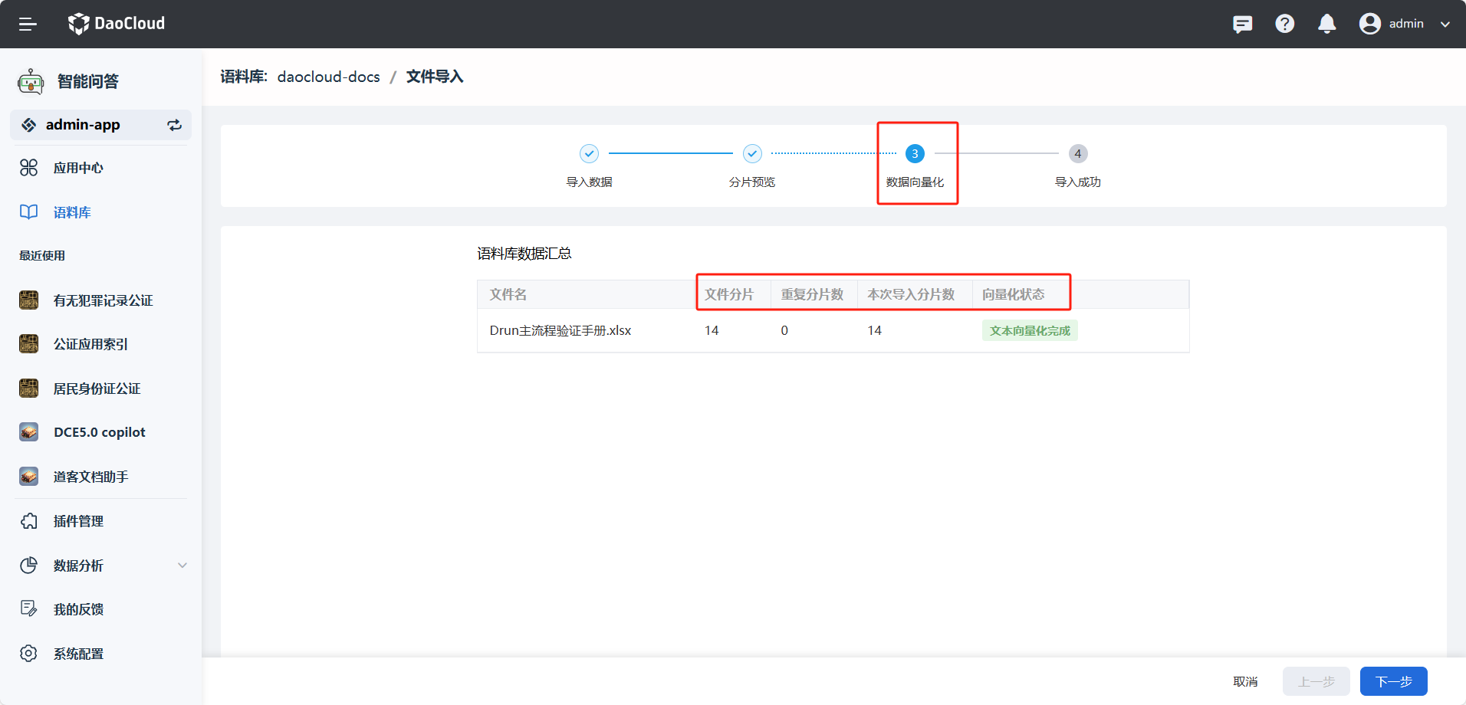Click the 取消 button
This screenshot has height=705, width=1466.
tap(1245, 681)
